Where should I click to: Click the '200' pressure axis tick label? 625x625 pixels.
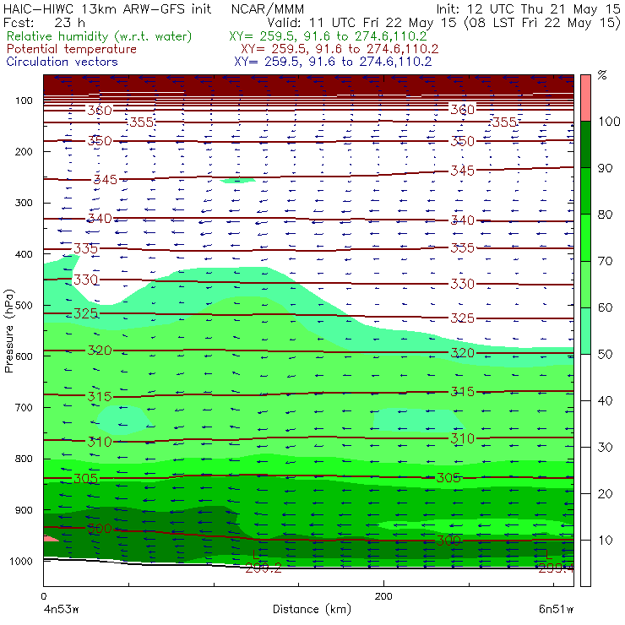point(24,151)
